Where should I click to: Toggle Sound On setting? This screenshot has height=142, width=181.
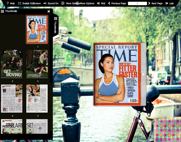[x=51, y=3]
